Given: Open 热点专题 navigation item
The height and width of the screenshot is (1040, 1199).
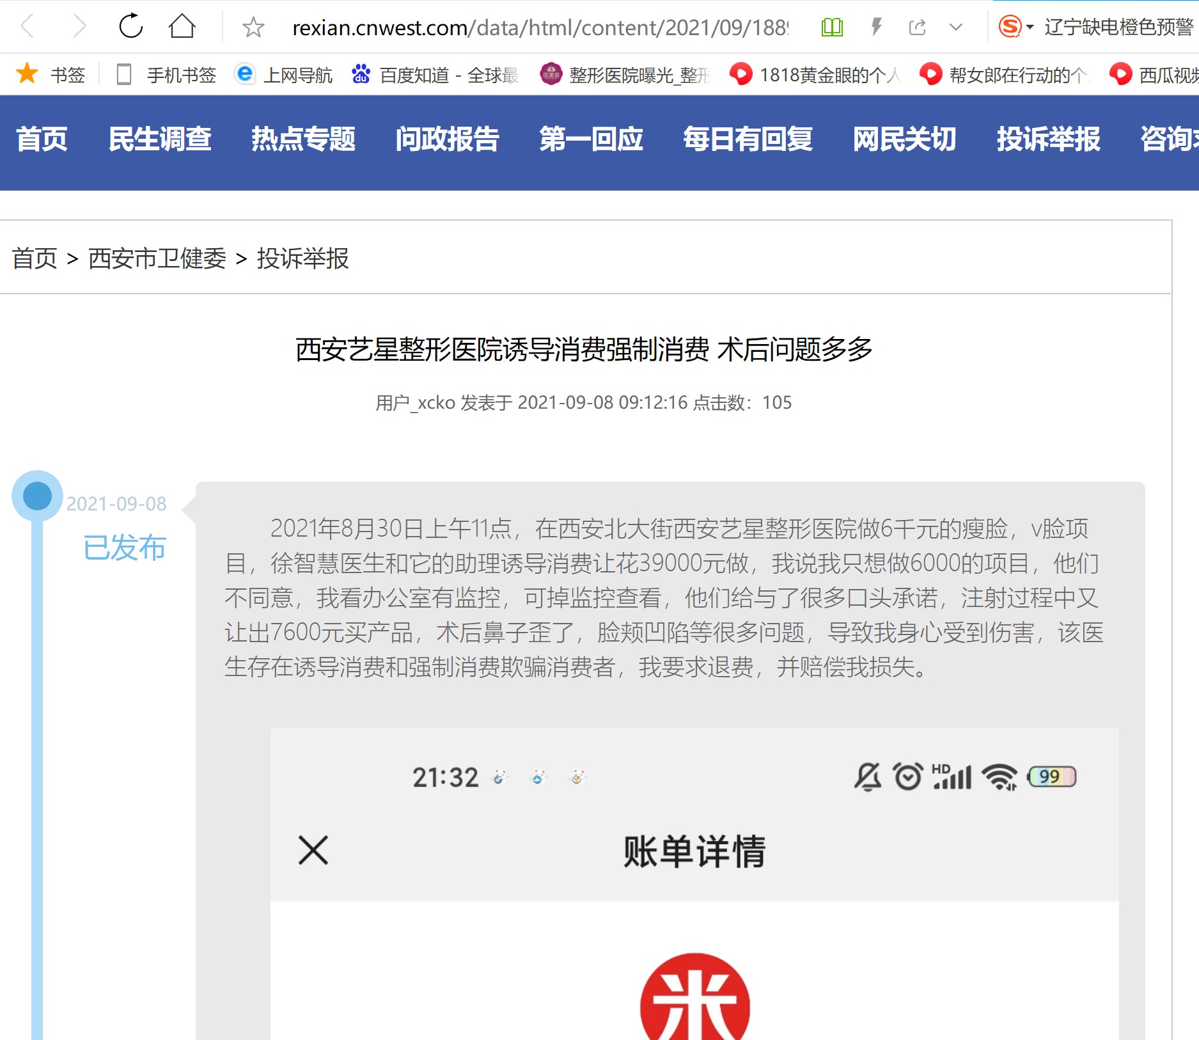Looking at the screenshot, I should 304,139.
